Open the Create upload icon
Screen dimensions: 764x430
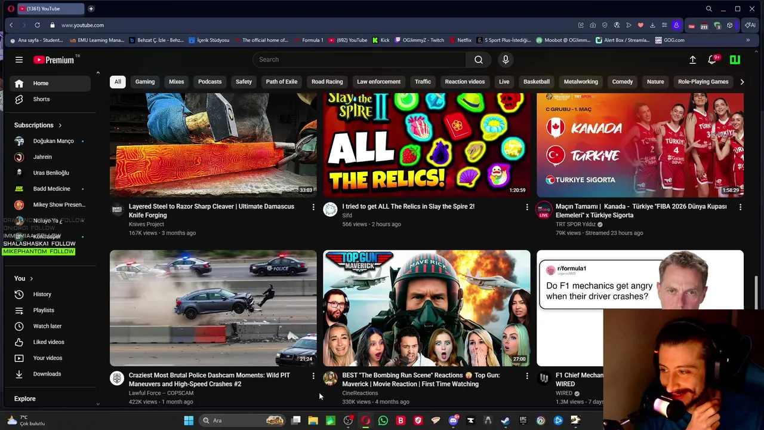pyautogui.click(x=692, y=60)
